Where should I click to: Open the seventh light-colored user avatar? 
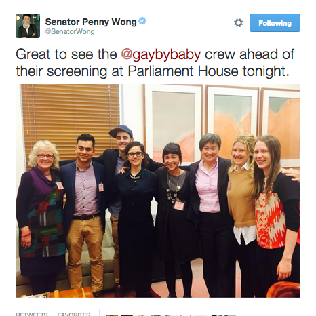coord(201,315)
